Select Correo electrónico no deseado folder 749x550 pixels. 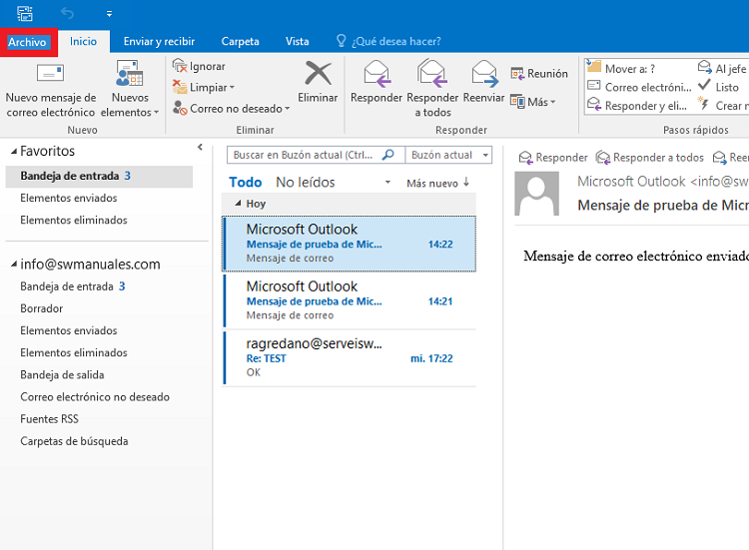[x=95, y=397]
